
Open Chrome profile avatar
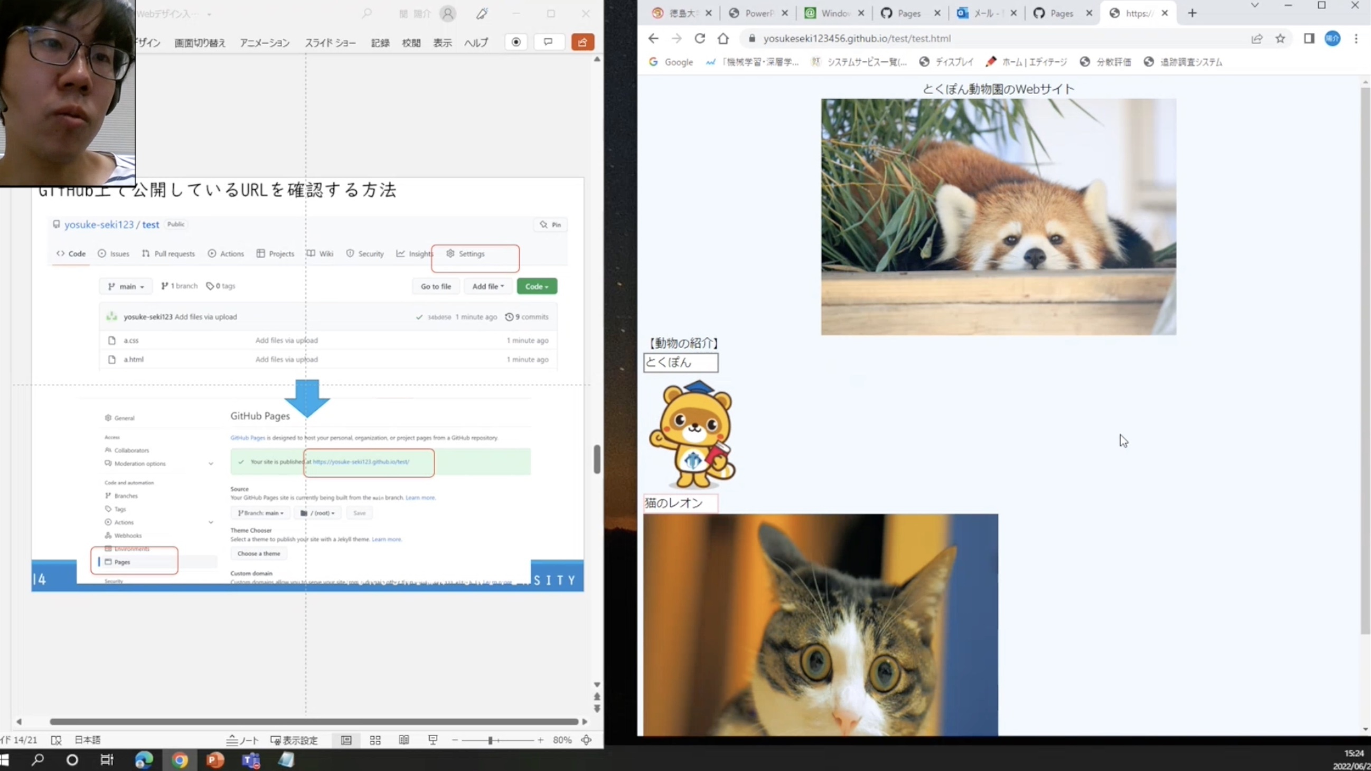(x=1332, y=39)
